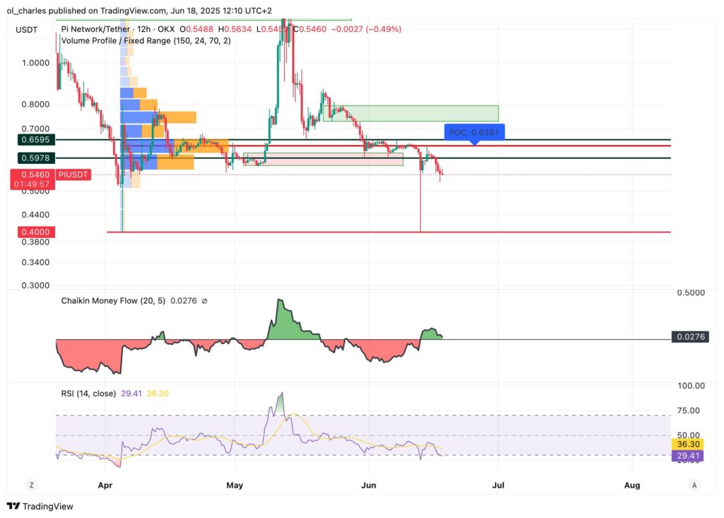Click the Jun label on time axis

(368, 485)
